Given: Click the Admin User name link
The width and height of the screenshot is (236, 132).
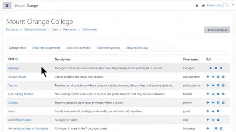Looking at the screenshot, I should (214, 5).
